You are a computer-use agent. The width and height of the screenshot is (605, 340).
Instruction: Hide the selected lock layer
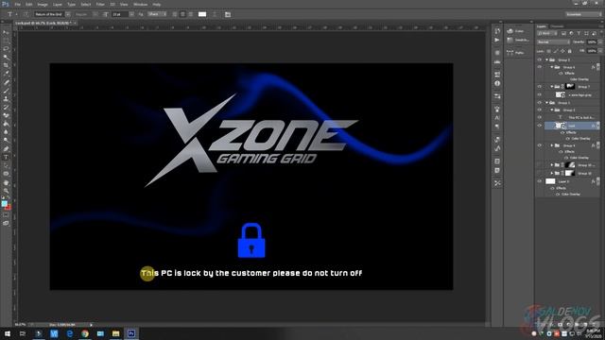pyautogui.click(x=540, y=126)
